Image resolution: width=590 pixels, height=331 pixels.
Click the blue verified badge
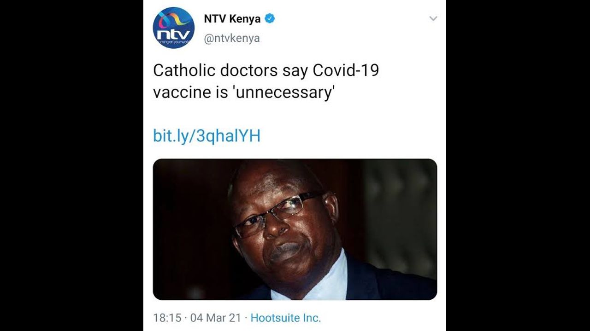270,19
